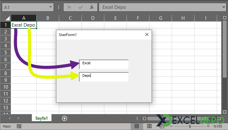Click the macro recording status bar icon
This screenshot has width=228, height=130.
[x=19, y=126]
